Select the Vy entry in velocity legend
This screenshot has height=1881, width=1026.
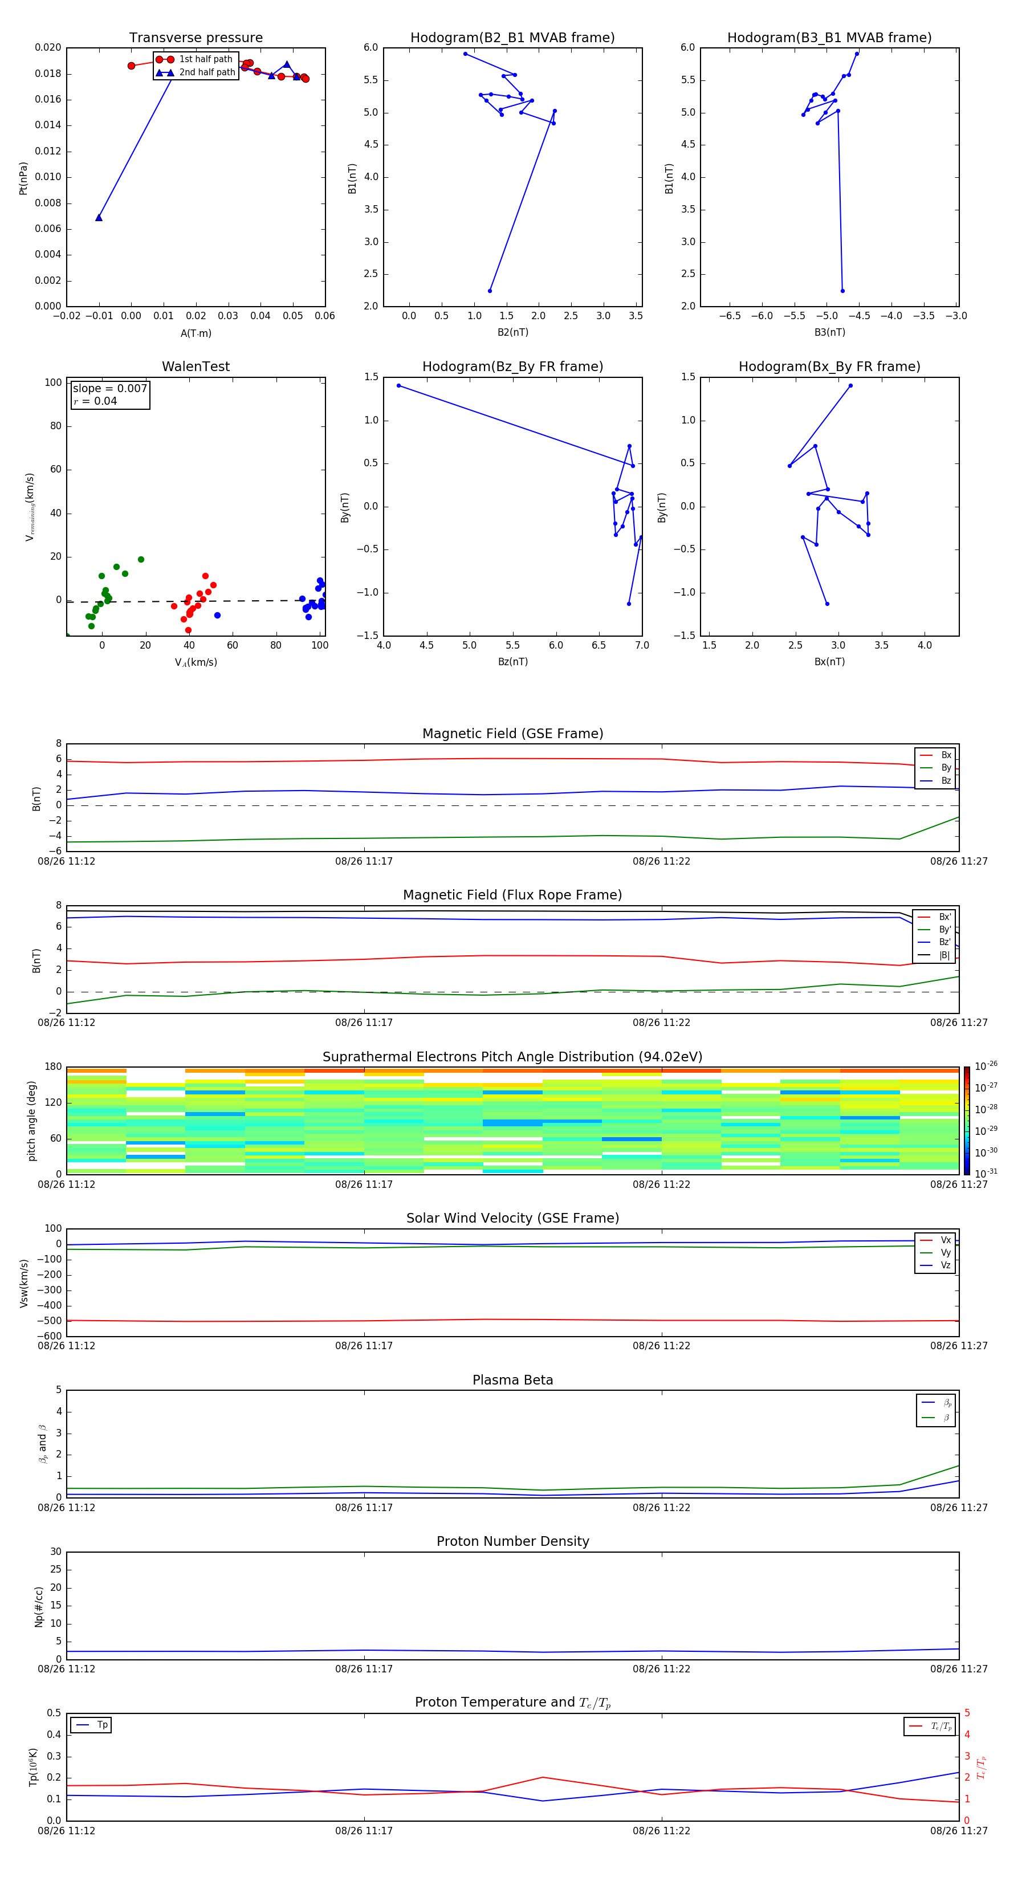[935, 1253]
